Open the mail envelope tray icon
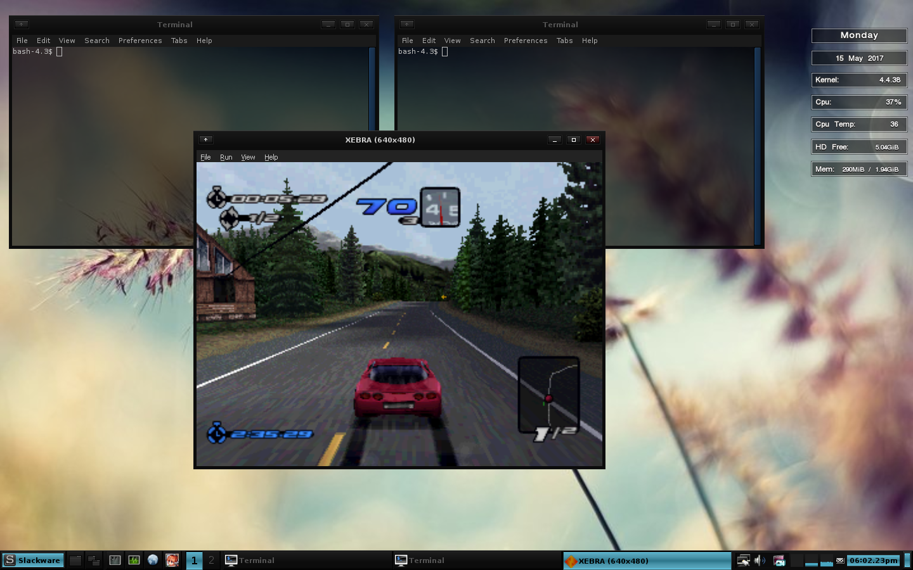 point(840,560)
